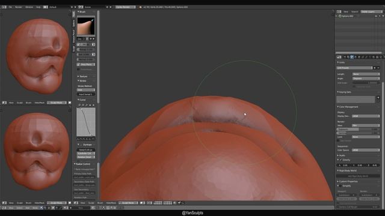Add a keying set with plus icon
385x216 pixels.
pyautogui.click(x=378, y=97)
